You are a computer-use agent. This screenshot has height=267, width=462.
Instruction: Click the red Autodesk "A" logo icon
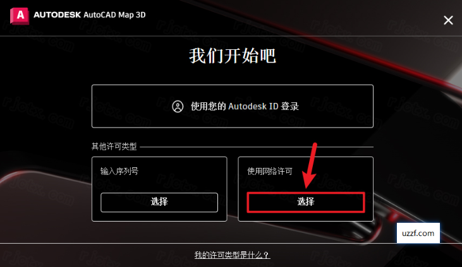click(20, 16)
